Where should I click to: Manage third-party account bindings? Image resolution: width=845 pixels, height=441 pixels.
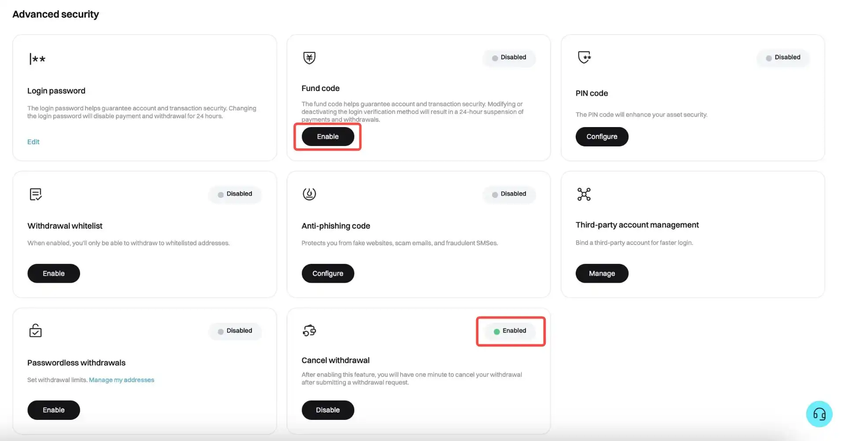602,273
